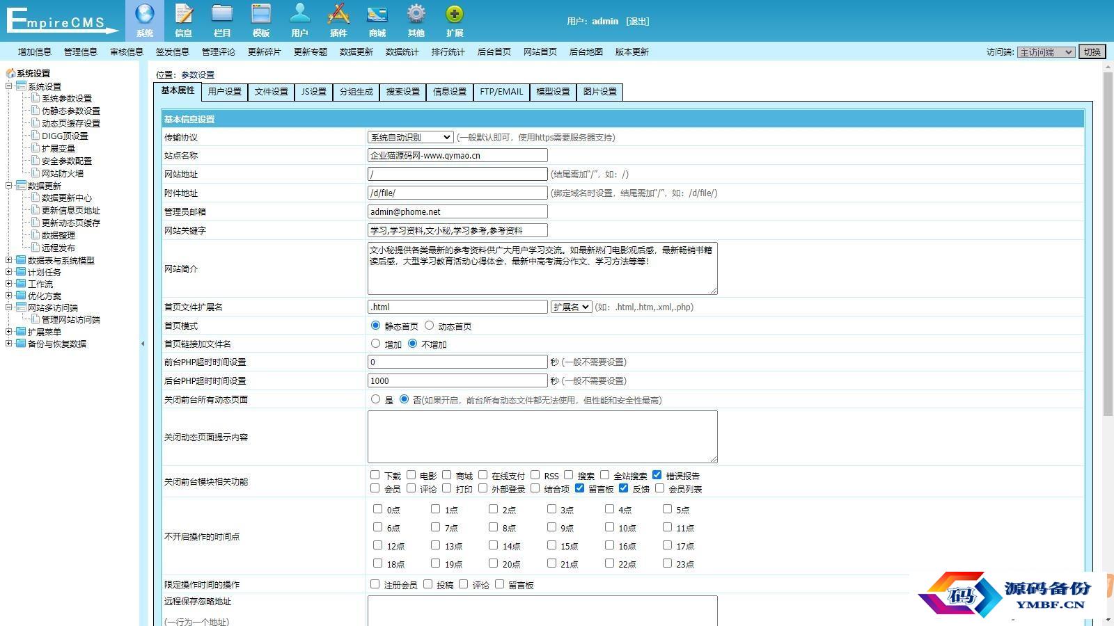Check the RSS checkbox
The width and height of the screenshot is (1114, 626).
pos(535,474)
